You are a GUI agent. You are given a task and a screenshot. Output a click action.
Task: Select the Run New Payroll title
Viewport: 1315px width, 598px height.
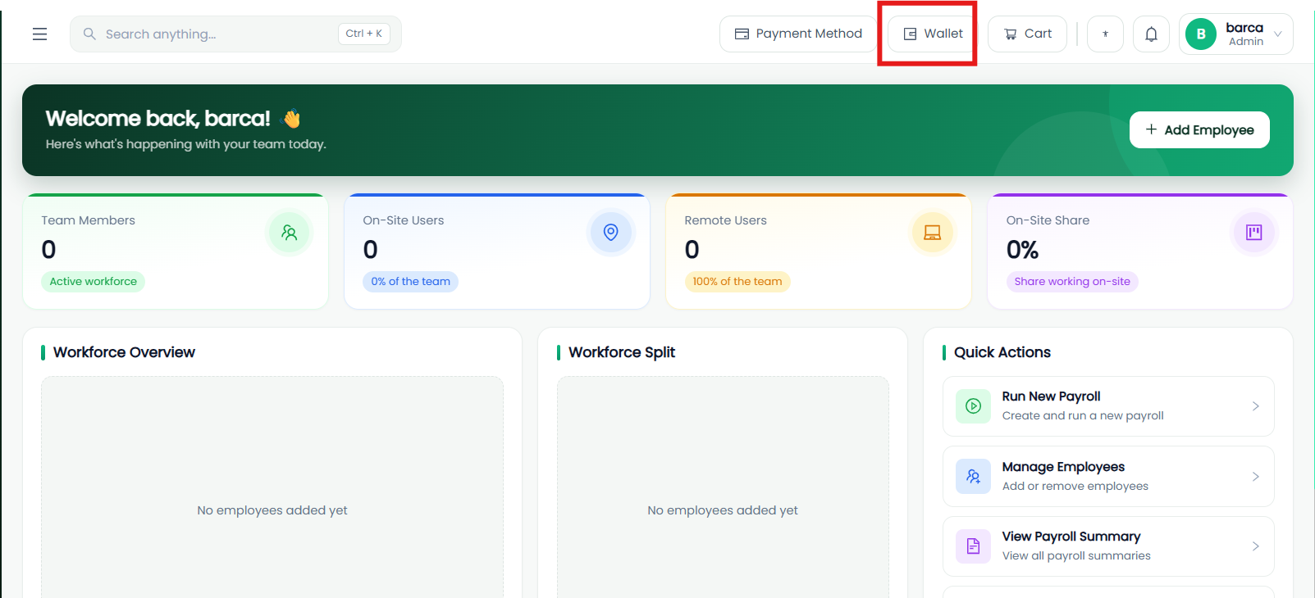click(x=1051, y=396)
